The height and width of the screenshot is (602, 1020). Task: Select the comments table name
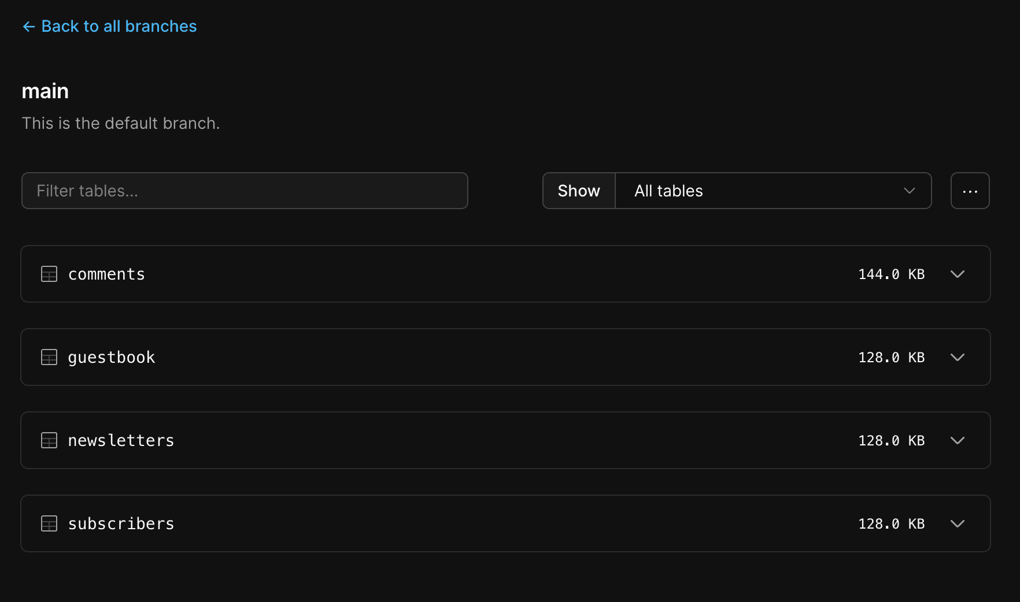point(106,274)
